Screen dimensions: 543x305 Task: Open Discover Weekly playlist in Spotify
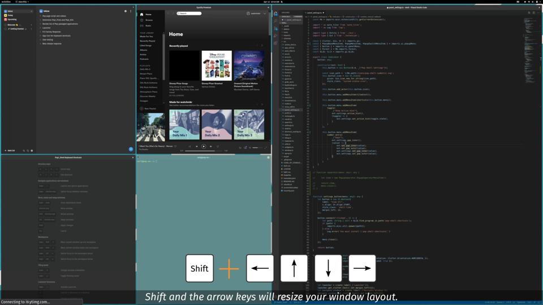[x=148, y=97]
